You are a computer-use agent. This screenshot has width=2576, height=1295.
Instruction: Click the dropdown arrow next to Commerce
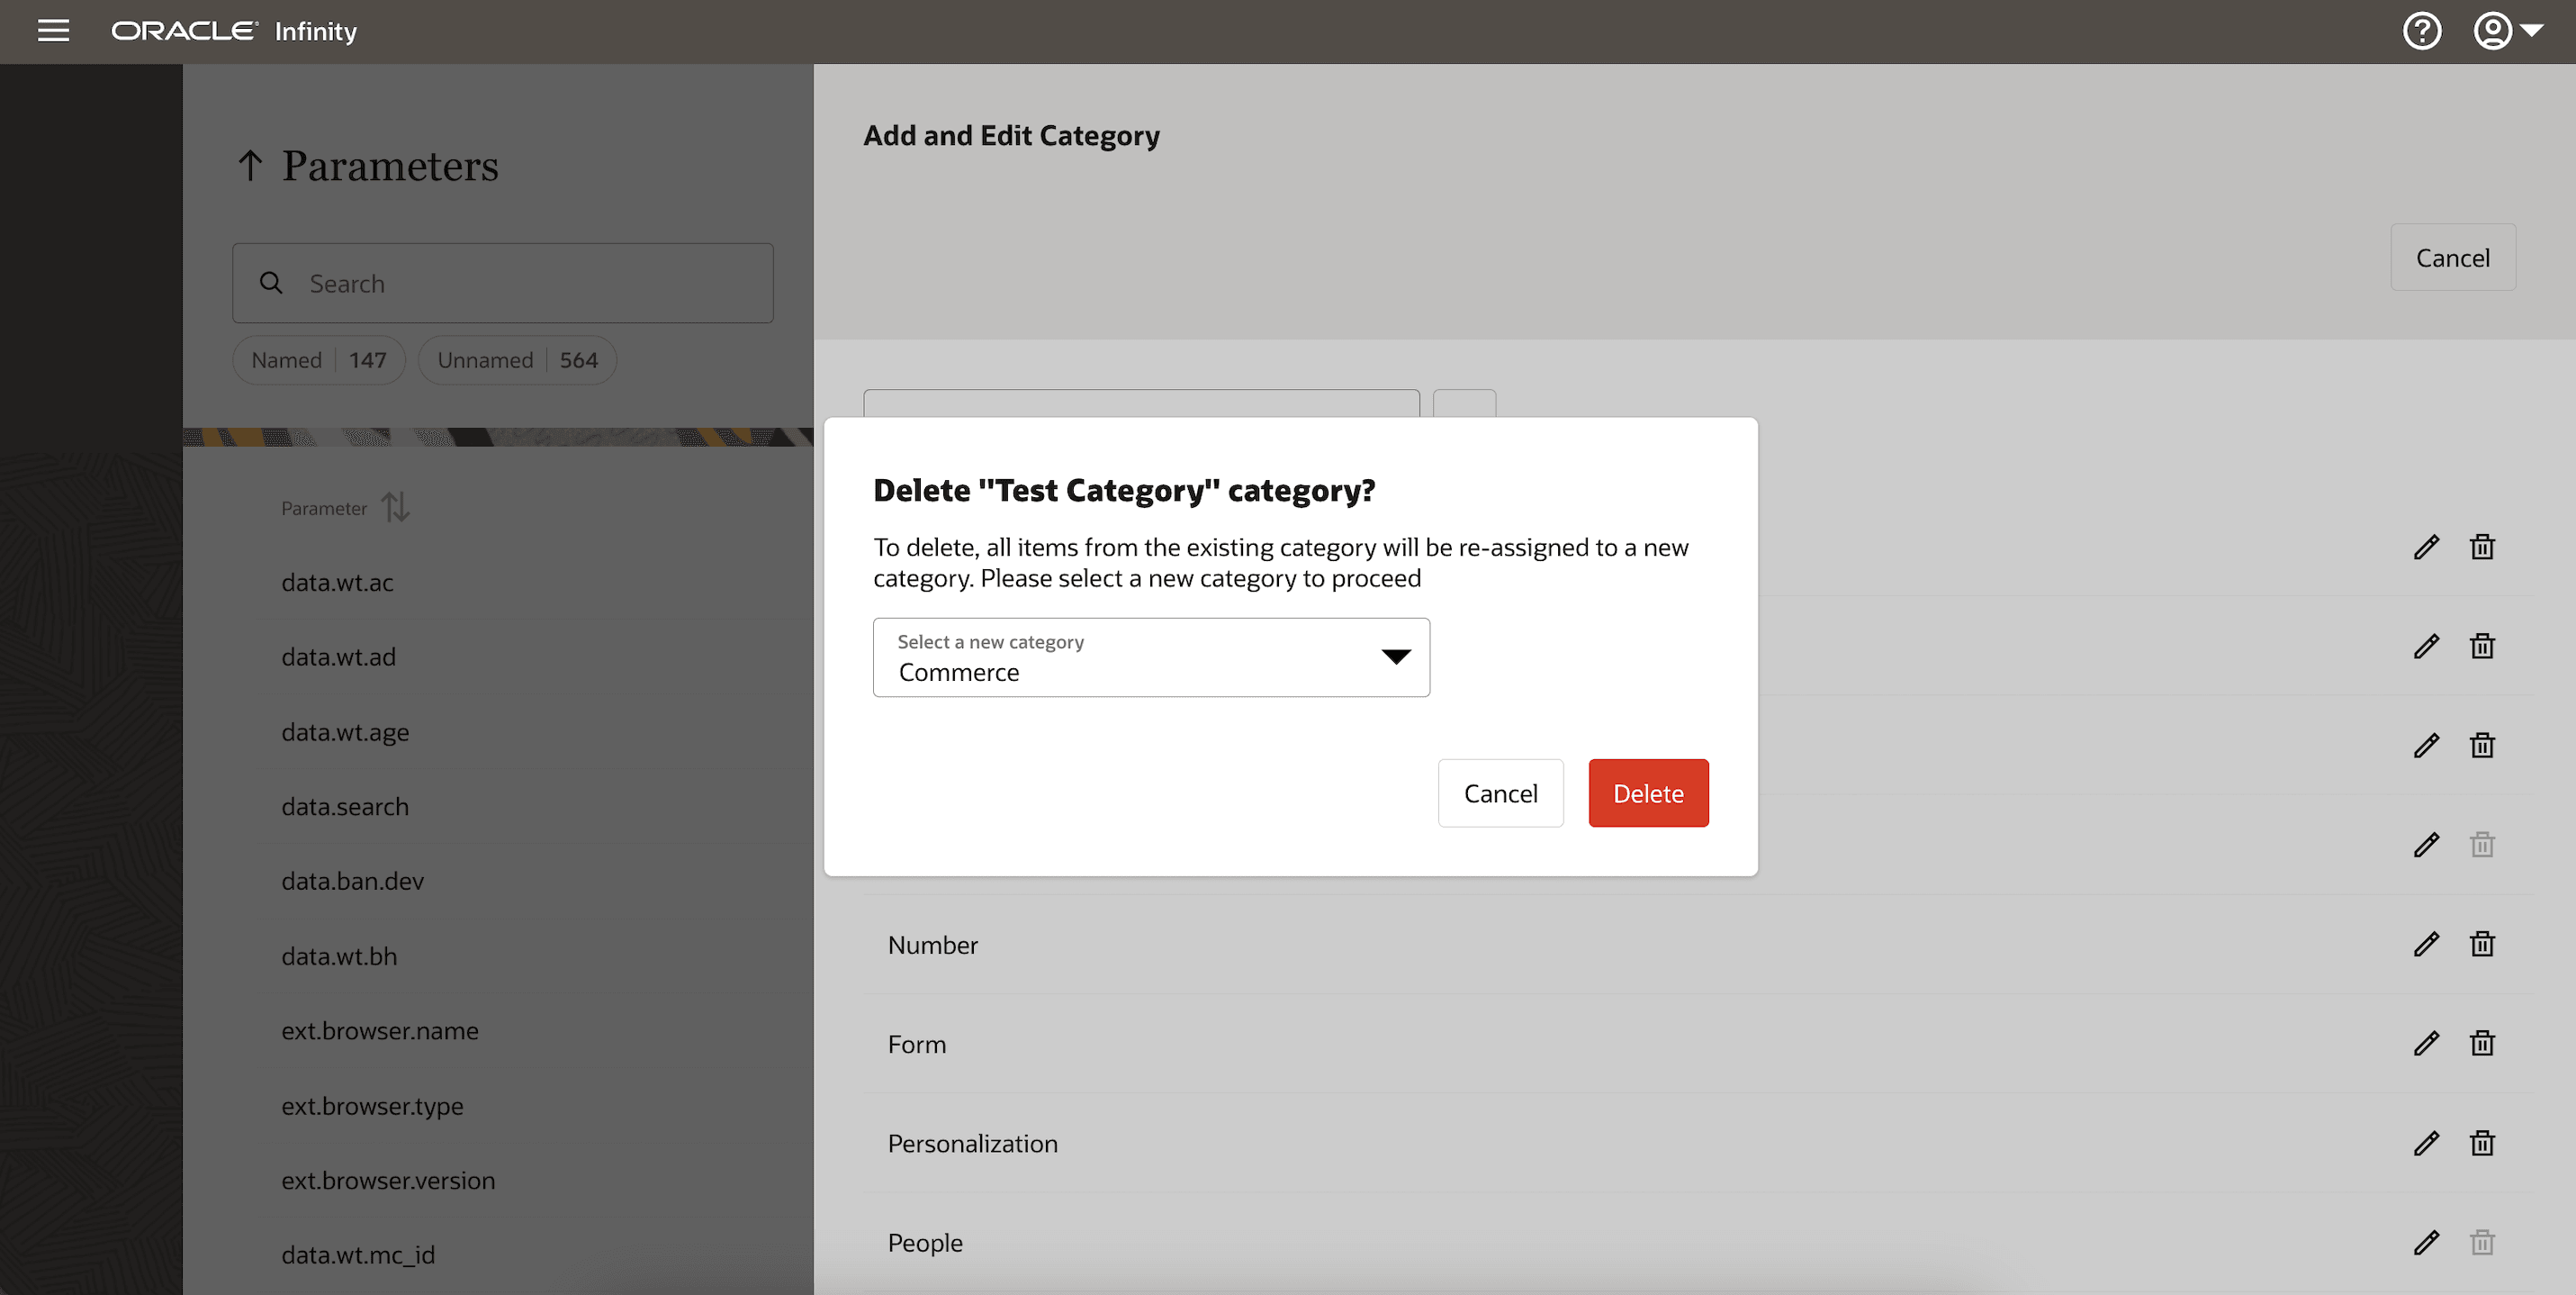coord(1395,657)
